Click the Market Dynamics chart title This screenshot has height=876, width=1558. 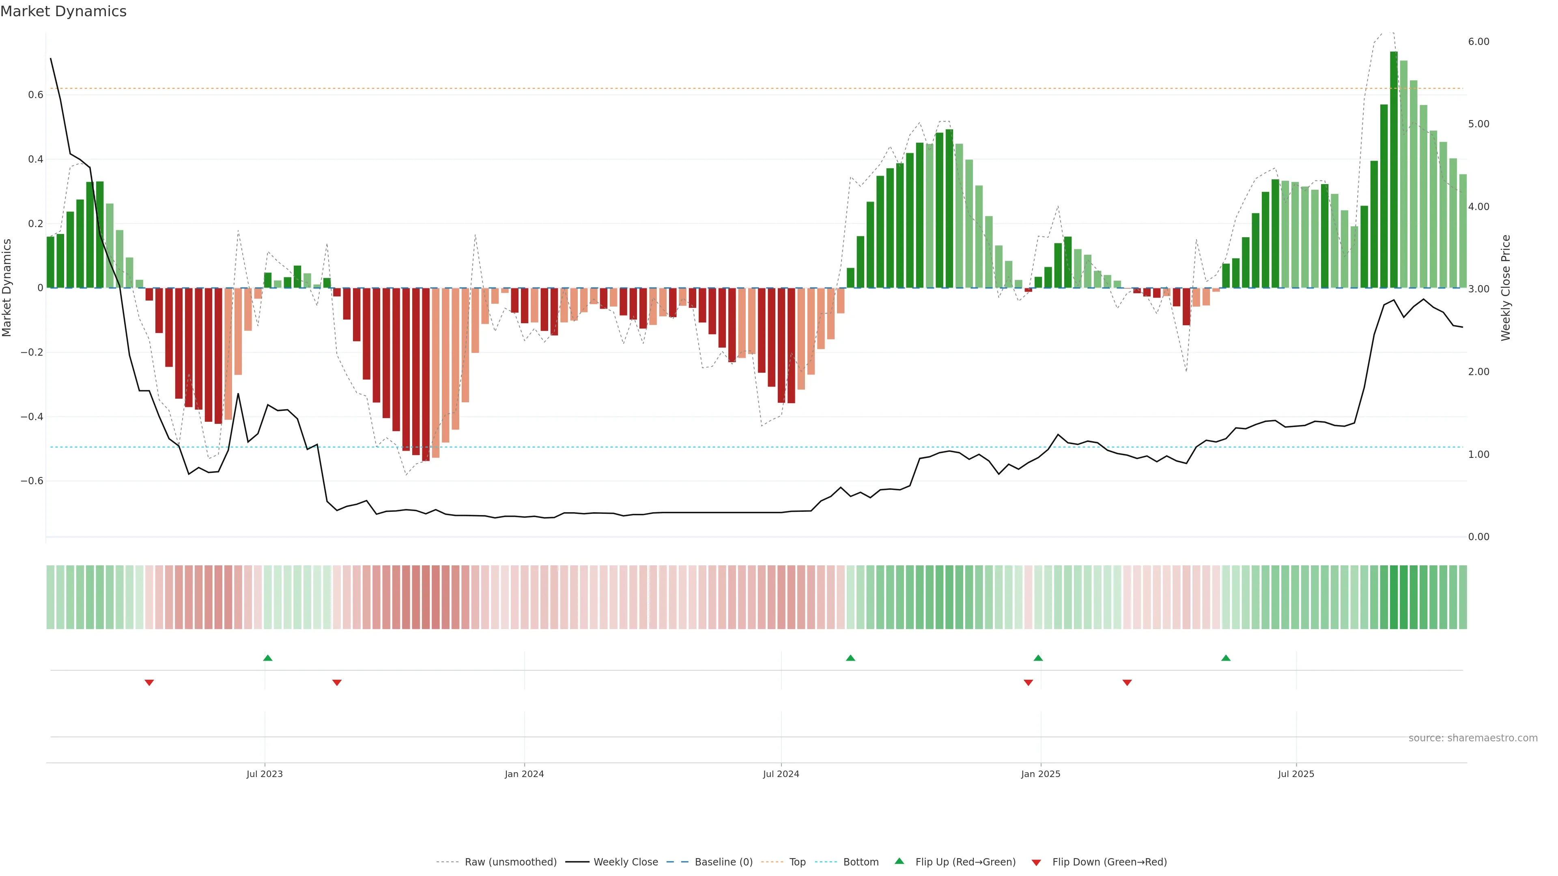tap(64, 11)
